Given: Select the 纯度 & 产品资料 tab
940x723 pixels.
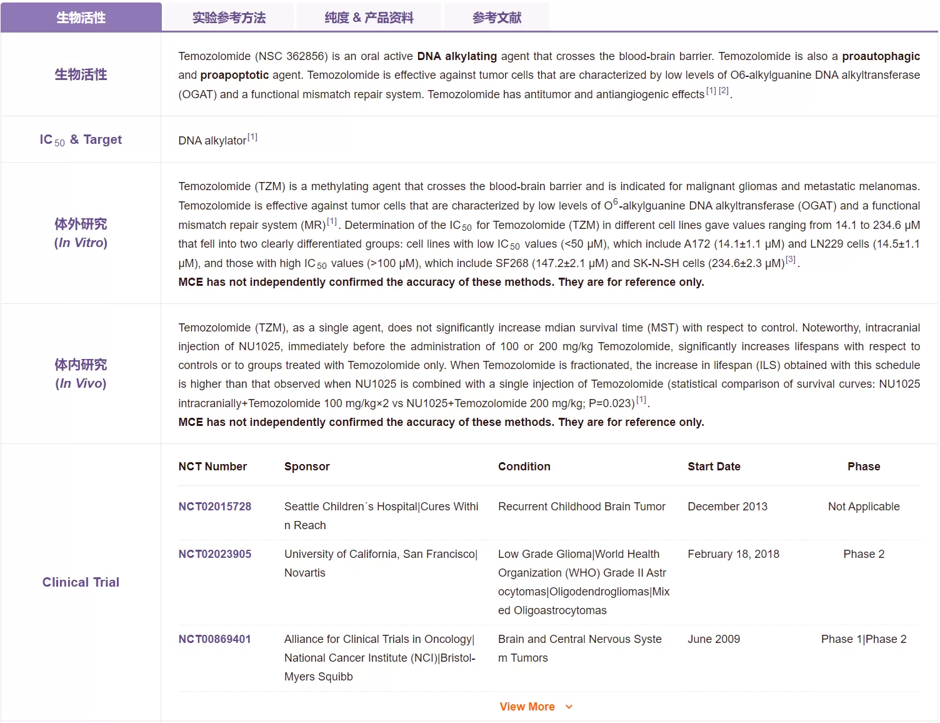Looking at the screenshot, I should coord(369,18).
